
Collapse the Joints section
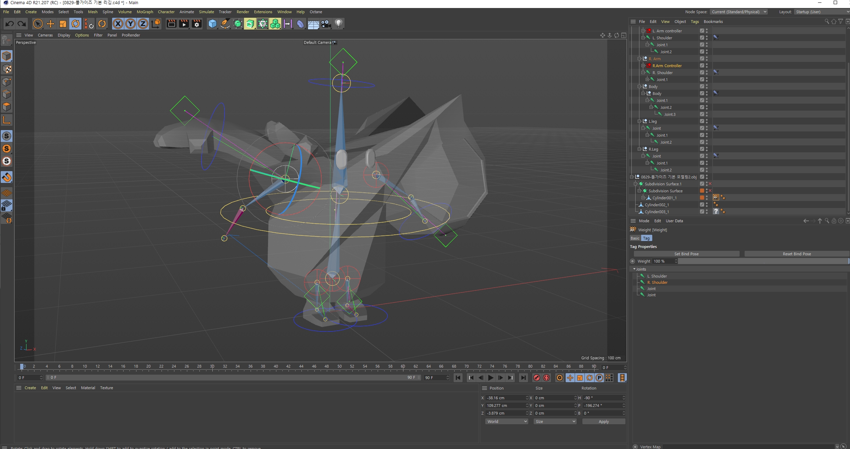[x=634, y=269]
